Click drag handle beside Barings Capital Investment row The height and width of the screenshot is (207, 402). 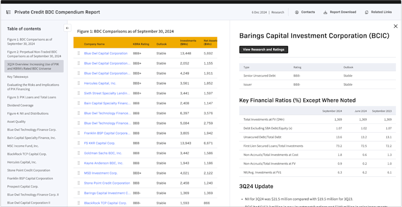click(79, 193)
